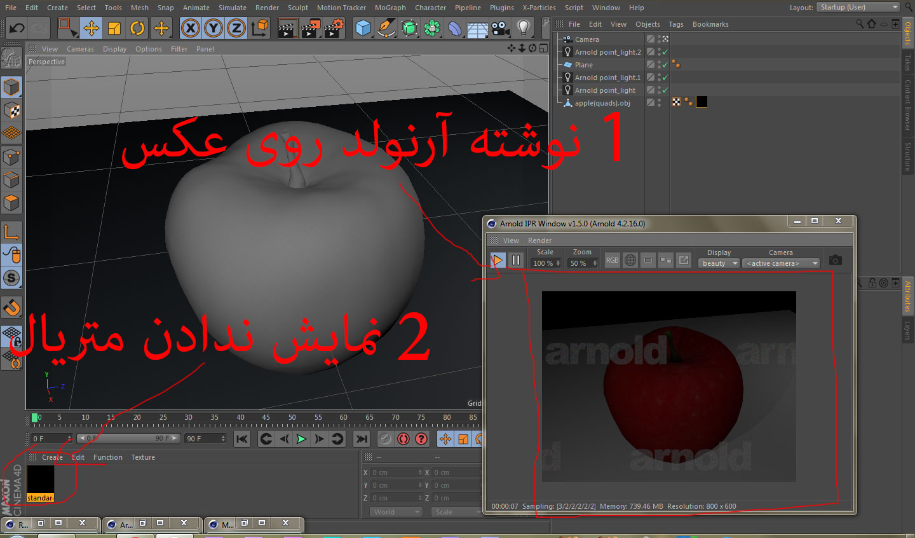915x538 pixels.
Task: Start the Arnold IPR render
Action: coord(498,260)
